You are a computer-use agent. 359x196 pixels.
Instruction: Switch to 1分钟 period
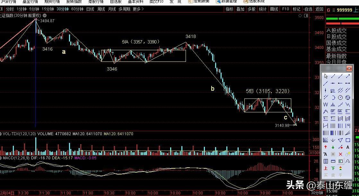(x=22, y=9)
